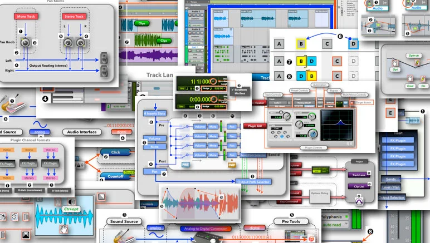Click the Stereo Track L pan knob
The height and width of the screenshot is (243, 430).
click(x=68, y=43)
